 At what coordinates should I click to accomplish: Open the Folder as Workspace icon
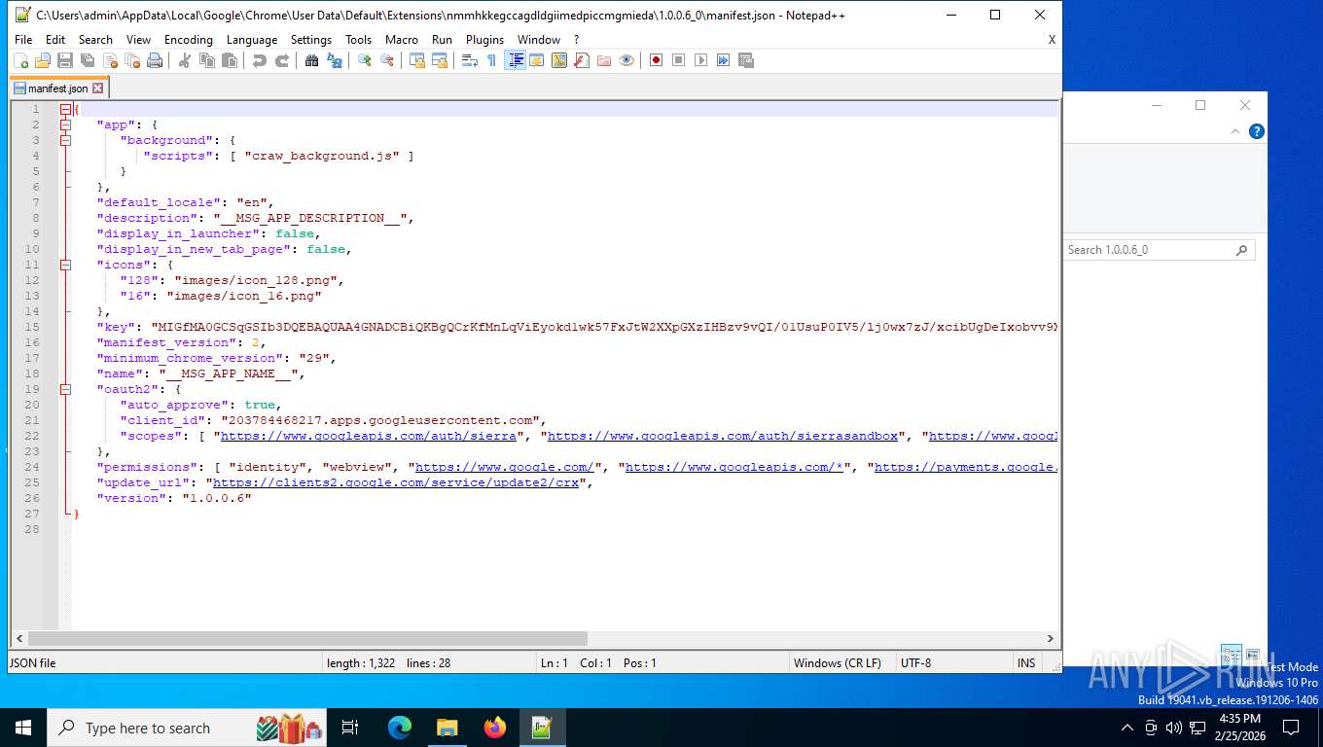(603, 60)
